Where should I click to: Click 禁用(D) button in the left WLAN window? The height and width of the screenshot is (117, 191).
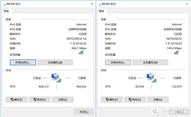39,100
